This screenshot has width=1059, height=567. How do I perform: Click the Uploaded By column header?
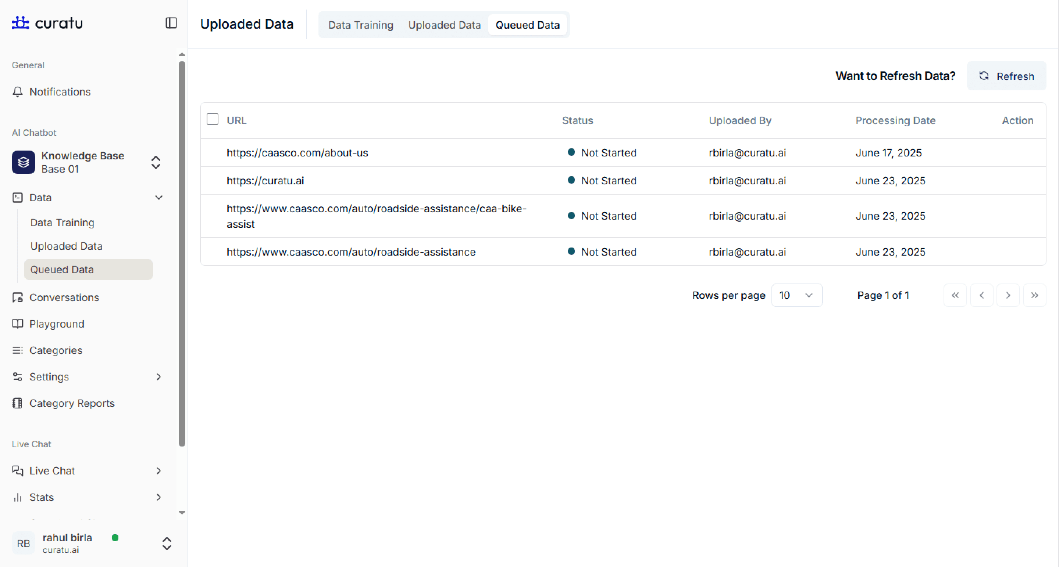click(x=740, y=120)
